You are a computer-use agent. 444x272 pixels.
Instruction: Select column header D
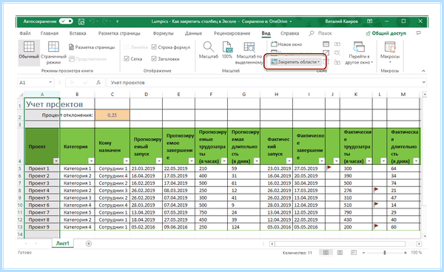click(x=146, y=95)
